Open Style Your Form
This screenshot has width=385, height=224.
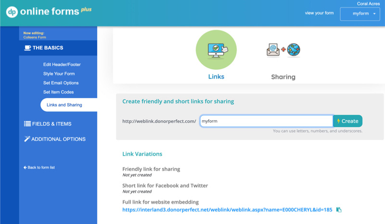[x=59, y=74]
